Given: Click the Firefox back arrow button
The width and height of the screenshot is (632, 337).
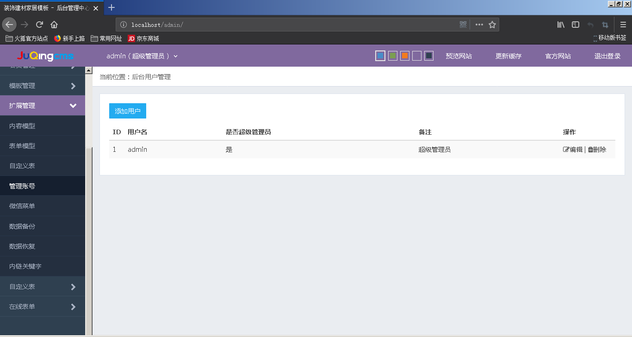Looking at the screenshot, I should pyautogui.click(x=9, y=25).
